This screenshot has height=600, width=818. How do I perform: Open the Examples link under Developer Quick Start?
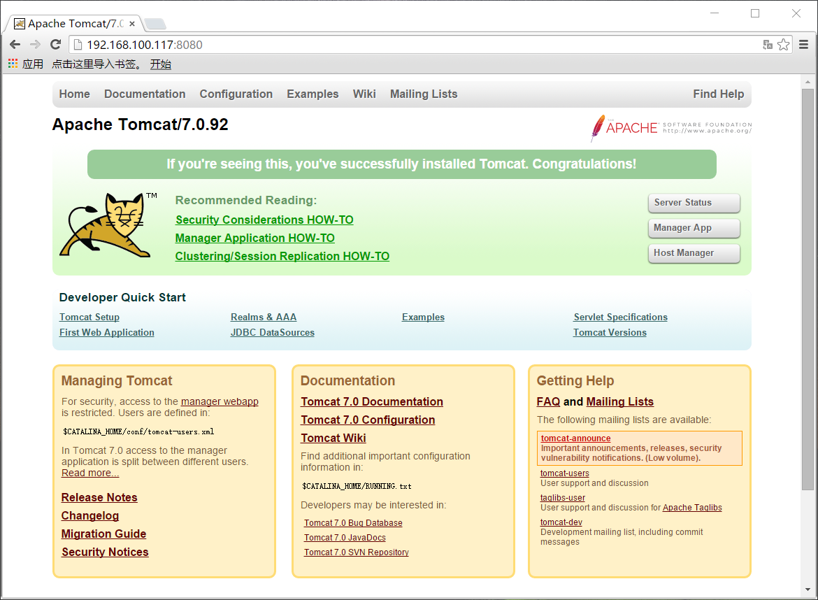(423, 317)
